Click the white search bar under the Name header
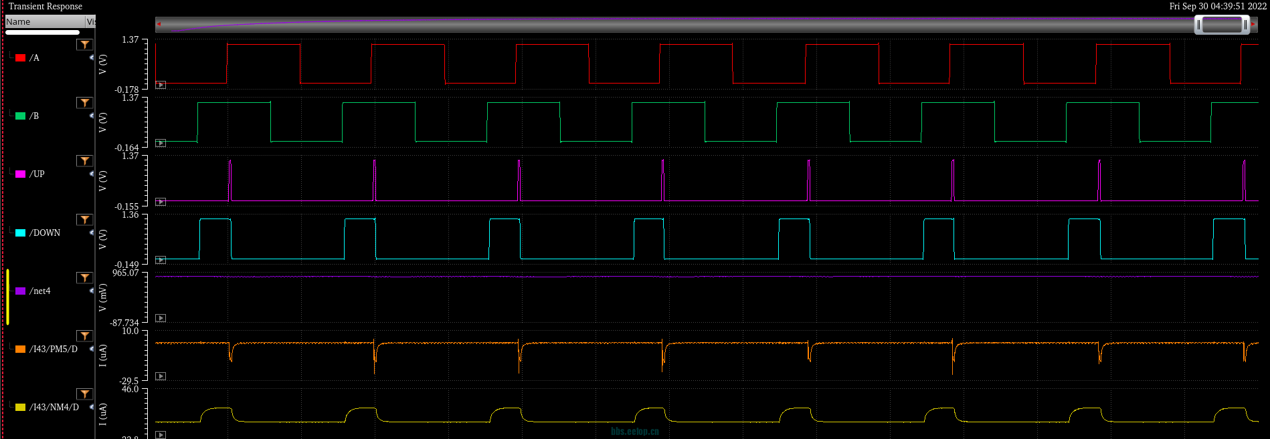 (42, 32)
